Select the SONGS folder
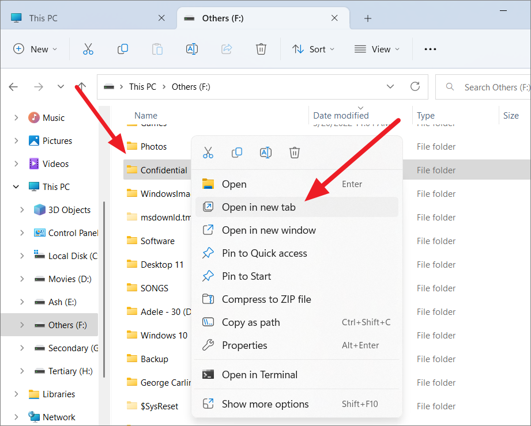The height and width of the screenshot is (426, 531). point(155,288)
